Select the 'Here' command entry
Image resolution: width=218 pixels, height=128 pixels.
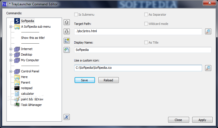click(x=24, y=77)
